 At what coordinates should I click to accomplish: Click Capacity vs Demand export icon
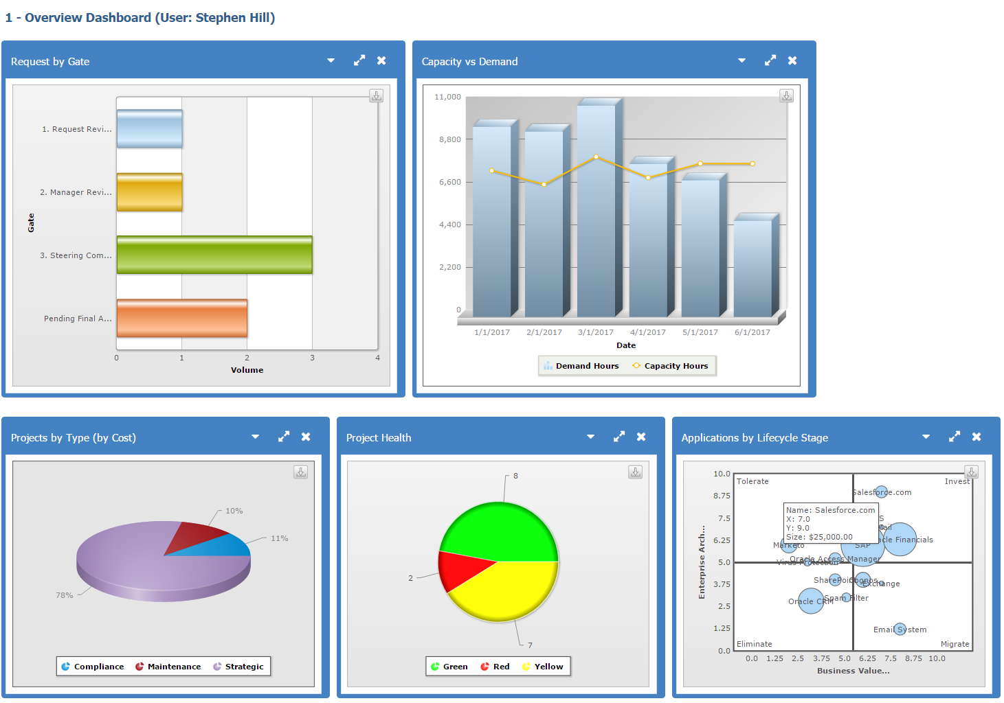[787, 96]
